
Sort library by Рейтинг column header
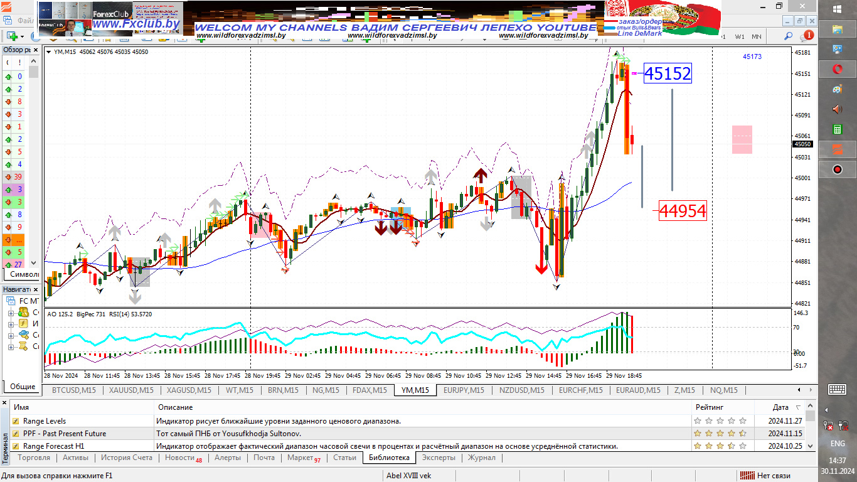[x=723, y=407]
